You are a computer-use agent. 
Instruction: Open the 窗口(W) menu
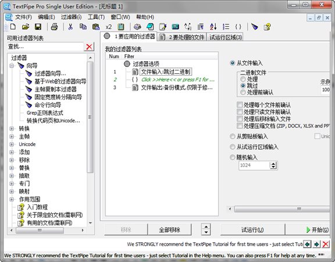(120, 17)
